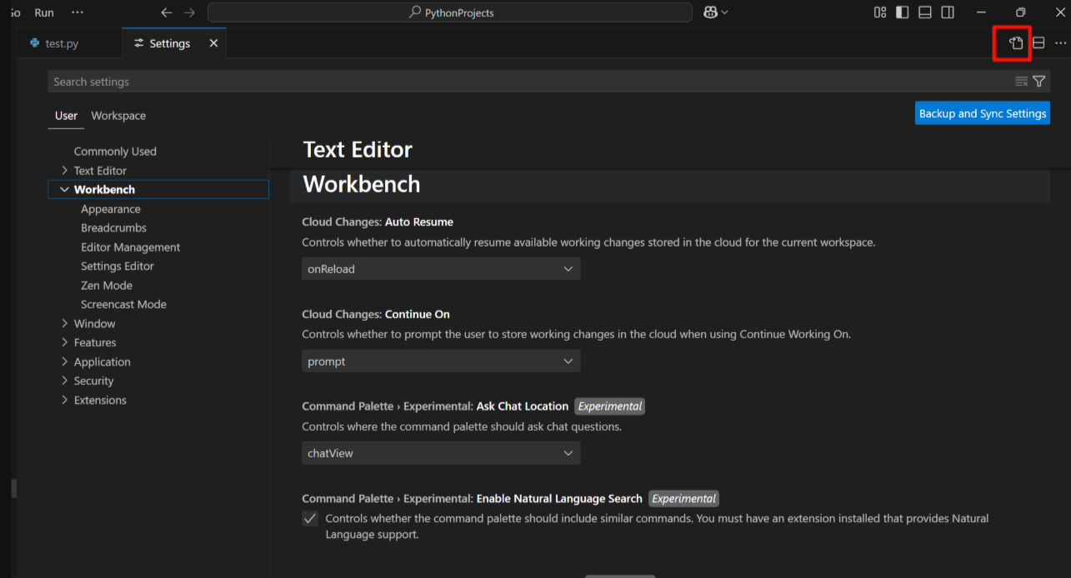Toggle the primary side bar layout icon

pos(903,12)
